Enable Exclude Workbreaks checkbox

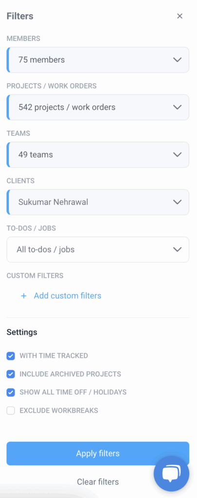click(x=11, y=410)
